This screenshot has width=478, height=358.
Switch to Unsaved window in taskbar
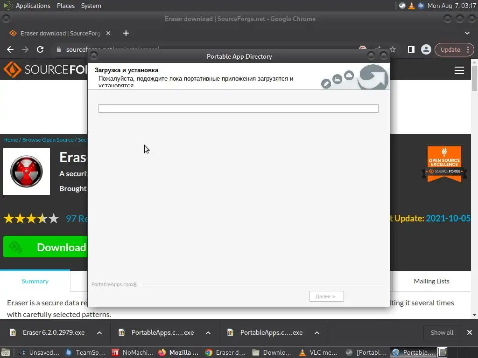pos(40,352)
